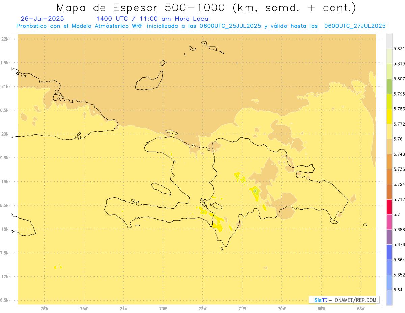Image resolution: width=405 pixels, height=313 pixels.
Task: Click the longitude label 74W
Action: [124, 308]
